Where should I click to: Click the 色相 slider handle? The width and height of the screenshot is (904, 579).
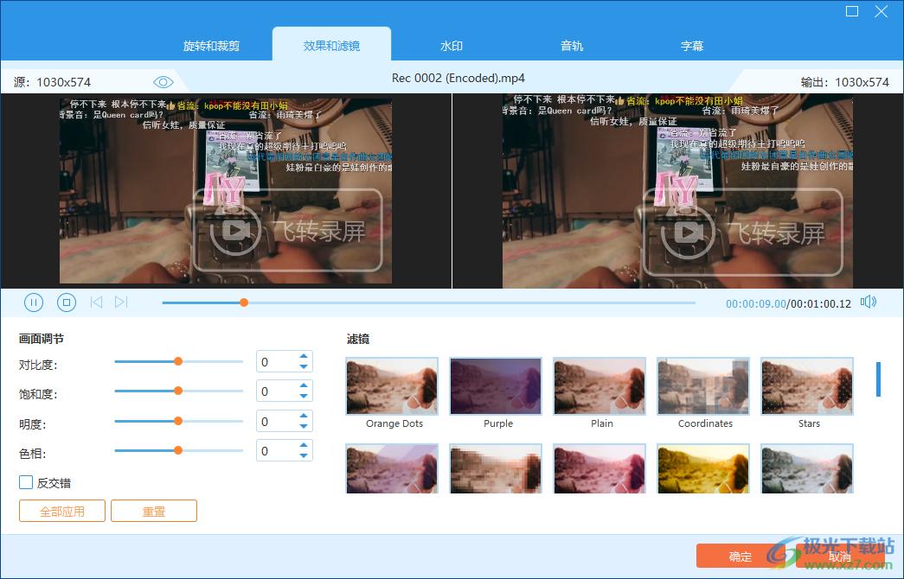[177, 450]
